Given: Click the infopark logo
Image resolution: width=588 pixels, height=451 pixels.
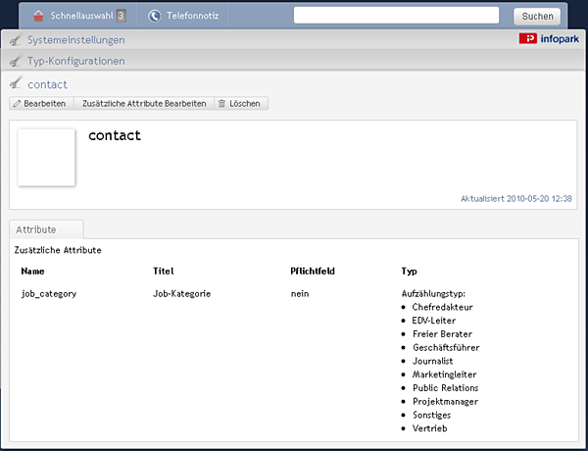Looking at the screenshot, I should point(549,38).
